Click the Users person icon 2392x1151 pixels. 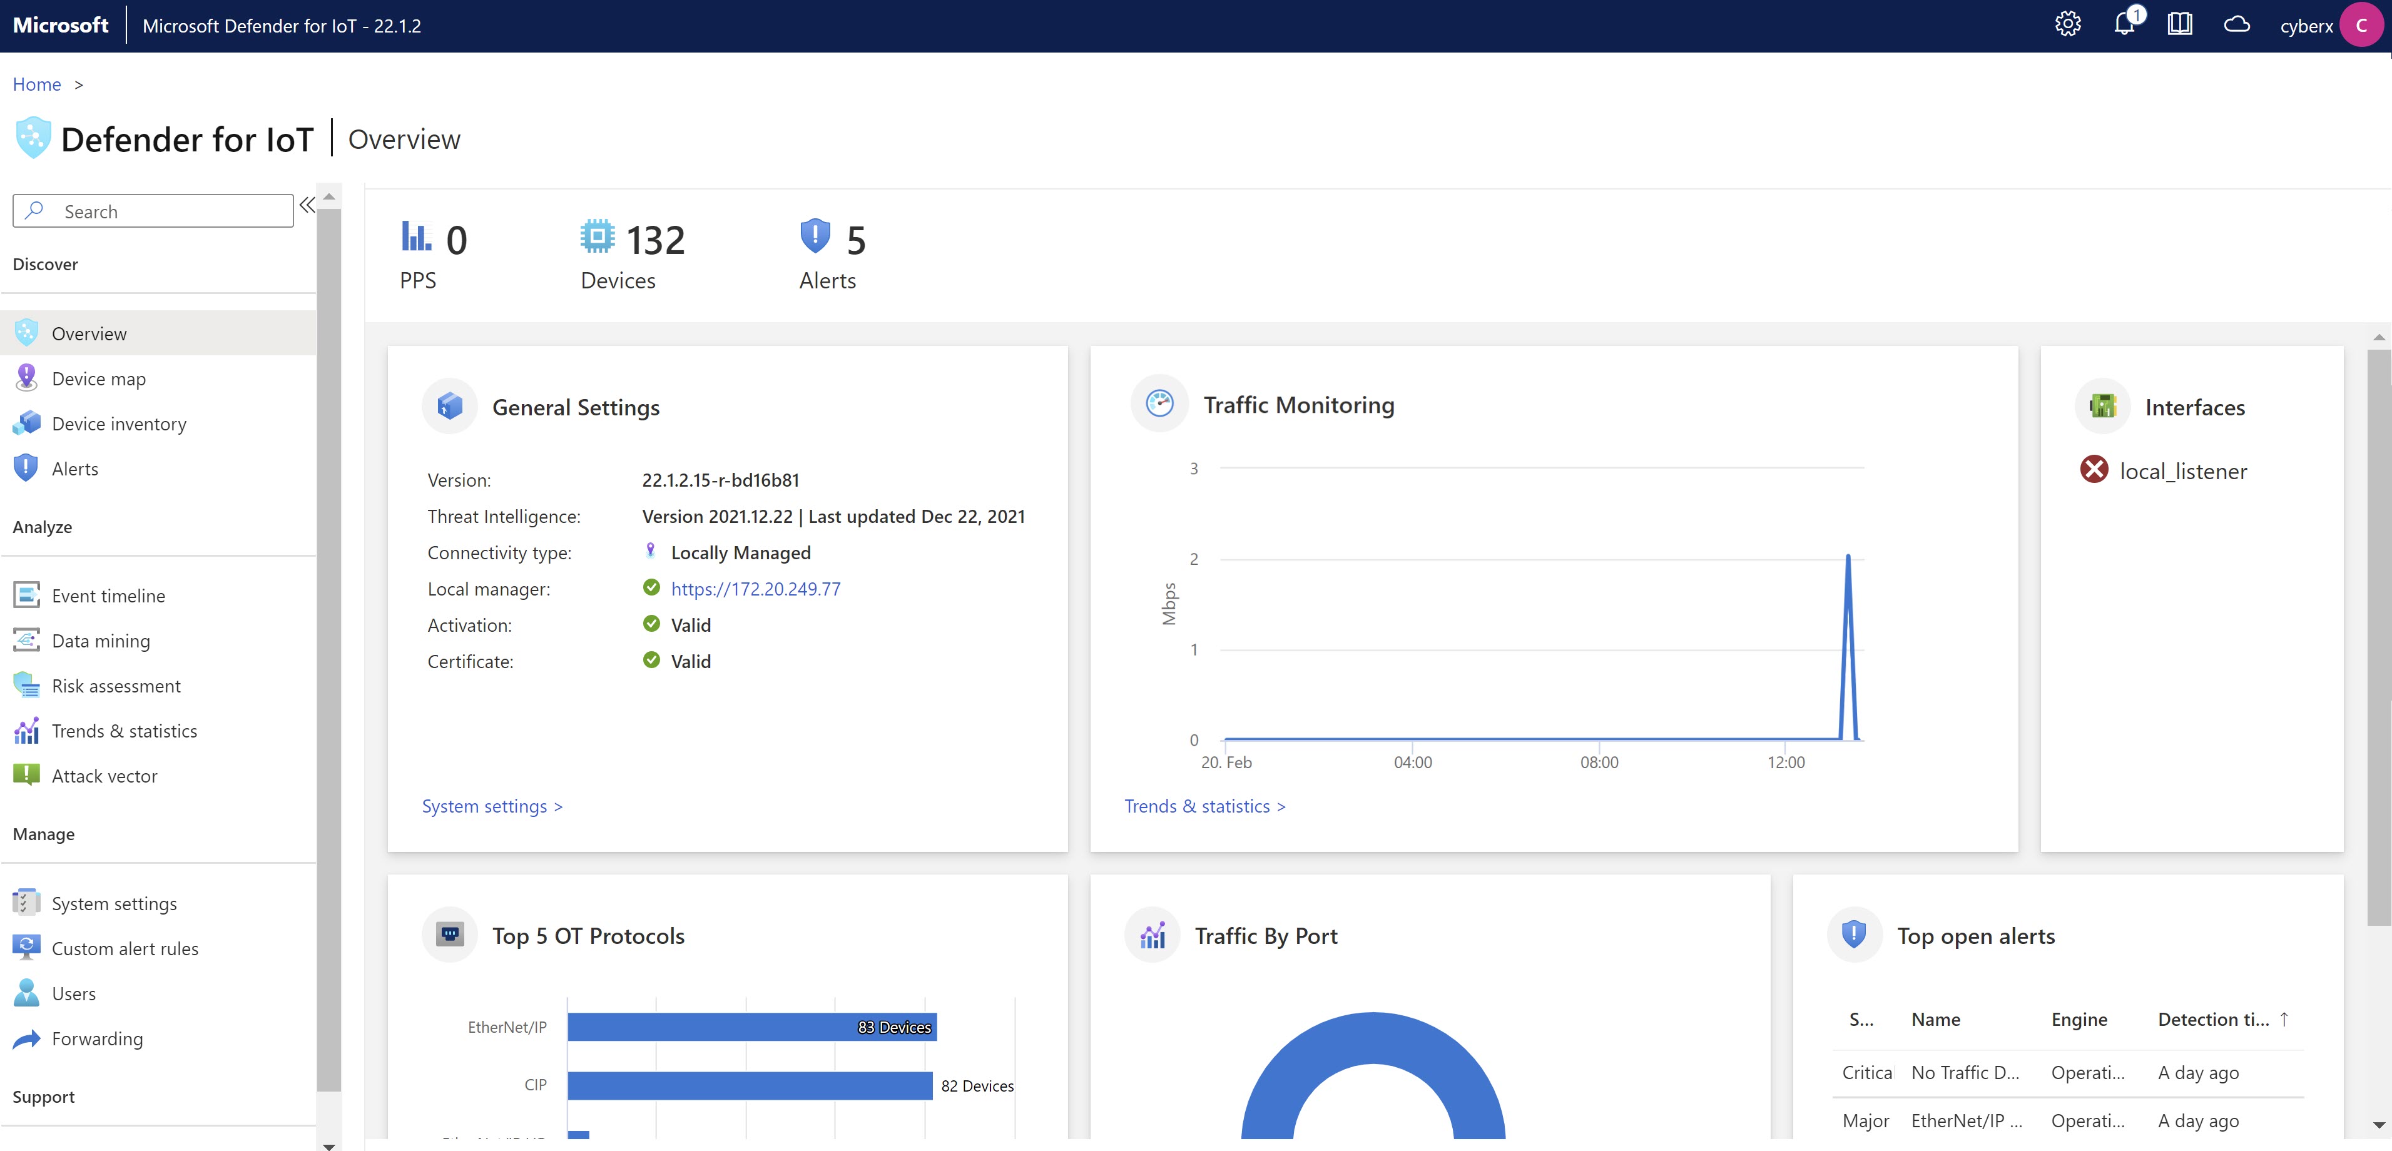tap(26, 993)
